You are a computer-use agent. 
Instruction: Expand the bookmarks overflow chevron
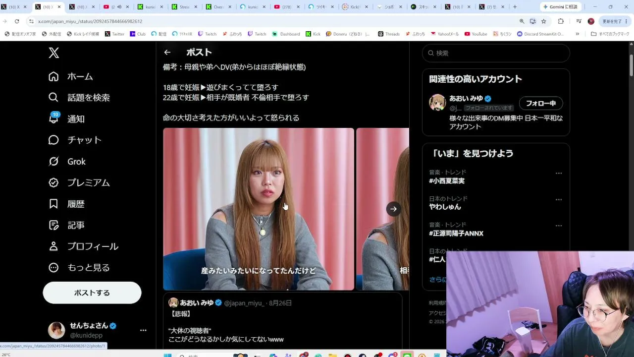(577, 34)
